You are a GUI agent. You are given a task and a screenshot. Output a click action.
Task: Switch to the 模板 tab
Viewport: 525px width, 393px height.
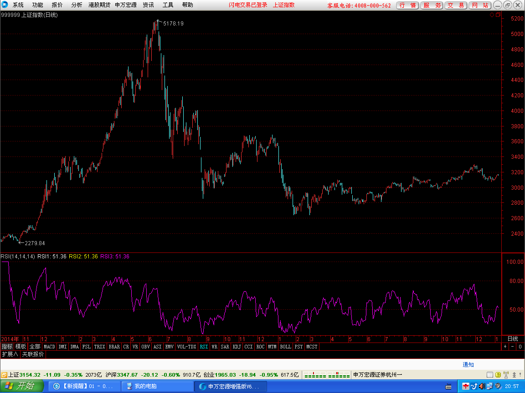pyautogui.click(x=21, y=347)
